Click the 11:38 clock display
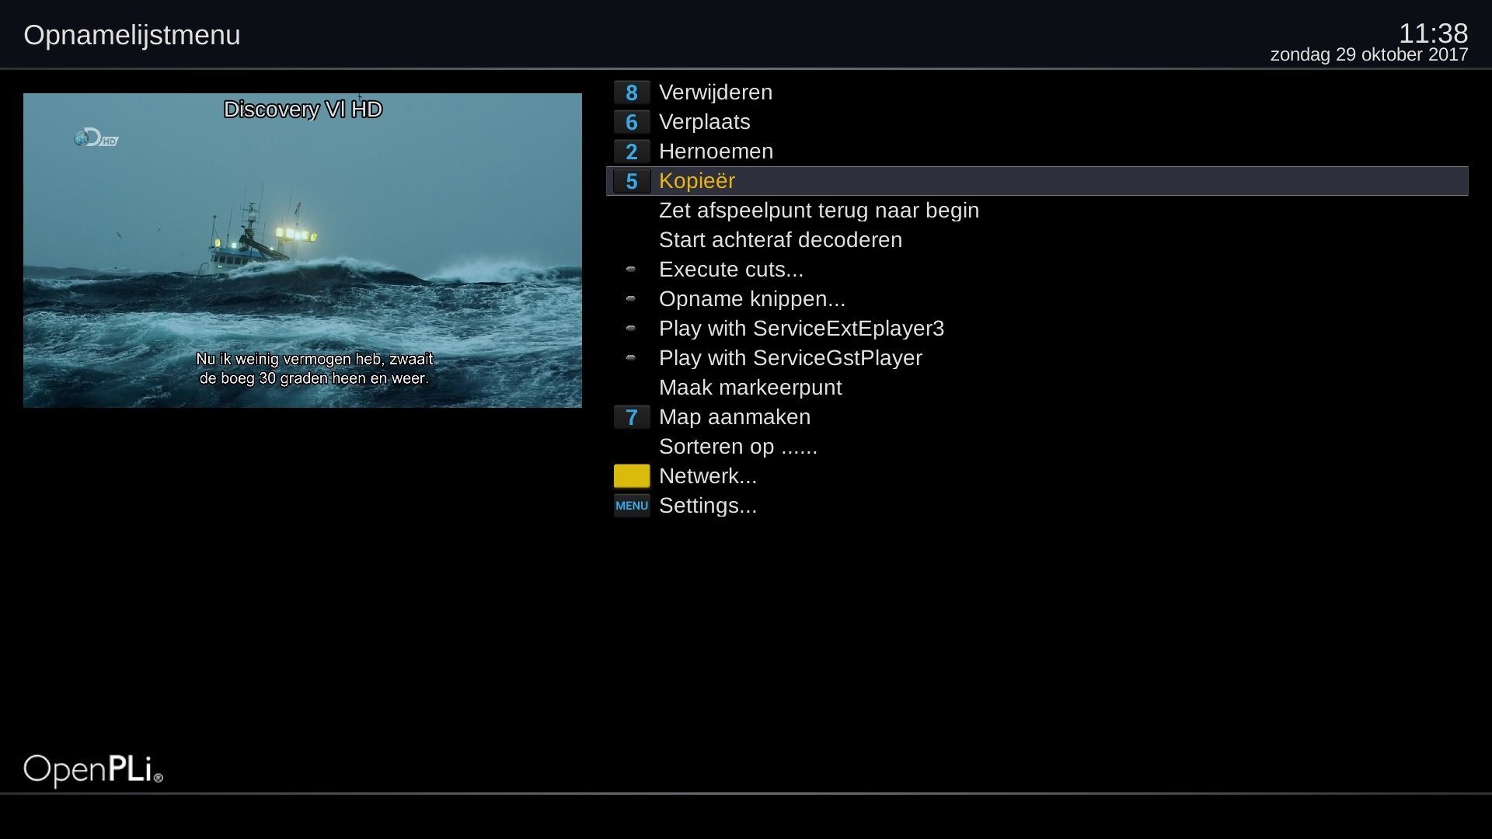 [1433, 33]
